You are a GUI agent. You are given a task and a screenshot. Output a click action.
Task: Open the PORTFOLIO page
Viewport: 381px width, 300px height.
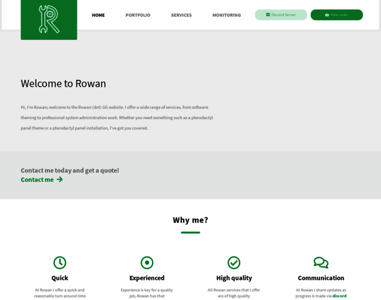coord(138,15)
